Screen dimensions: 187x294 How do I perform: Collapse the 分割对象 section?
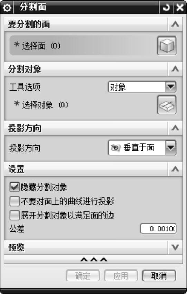coord(175,69)
